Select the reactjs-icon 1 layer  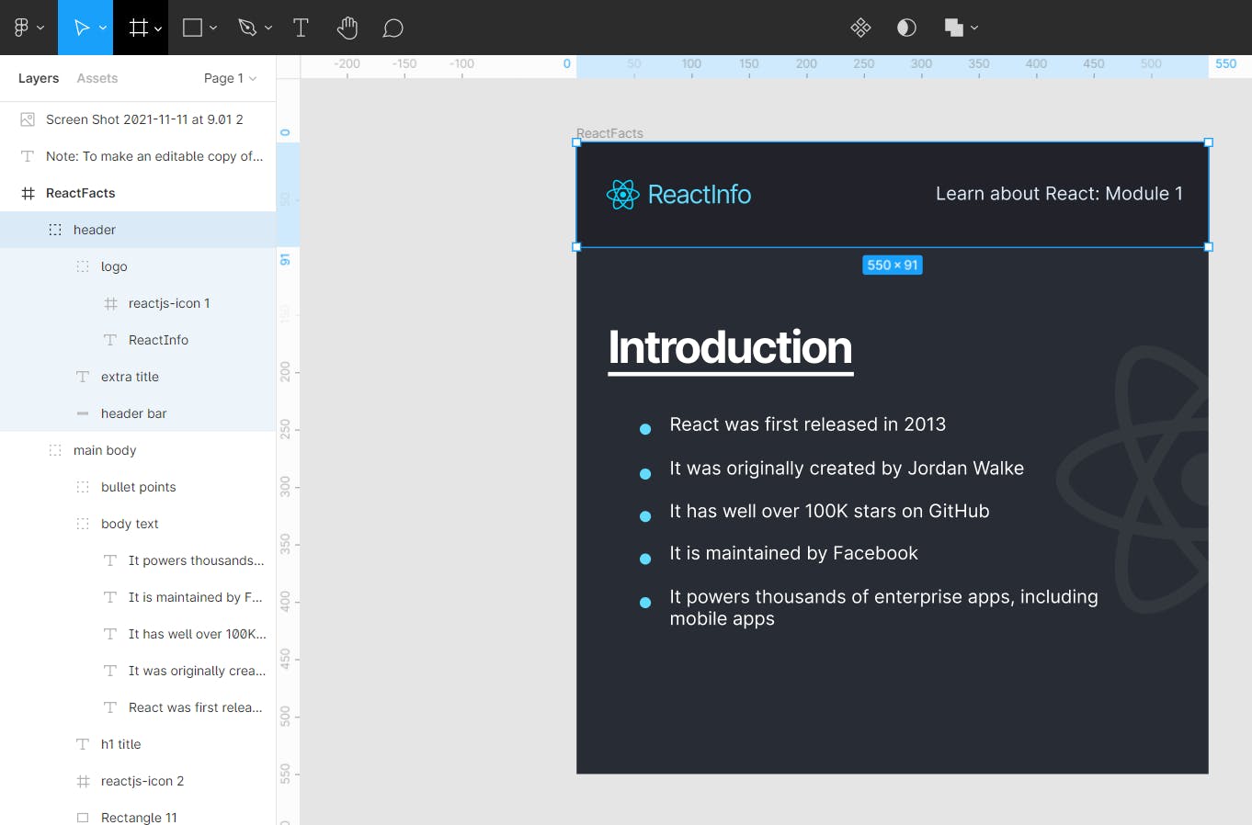click(138, 303)
